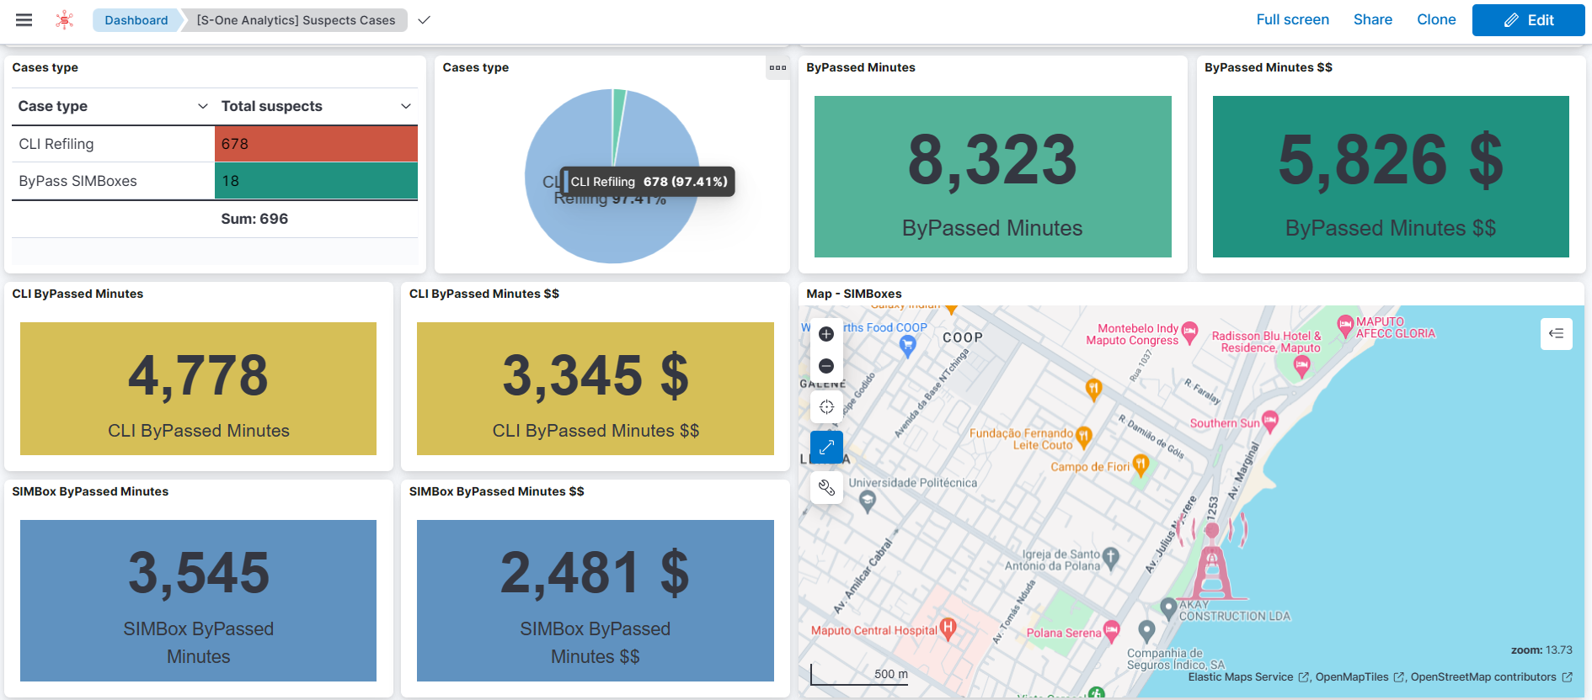The height and width of the screenshot is (700, 1592).
Task: Click the Edit button
Action: [x=1528, y=20]
